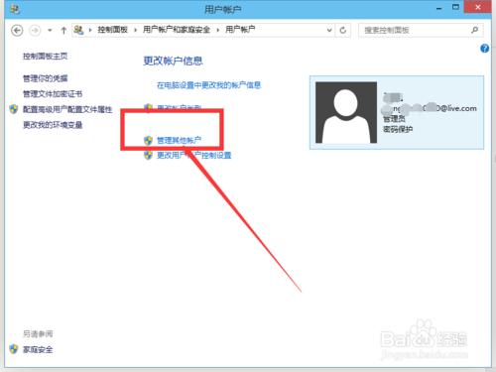Click the blue help question icon
Screen dimensions: 496x372
[x=485, y=49]
